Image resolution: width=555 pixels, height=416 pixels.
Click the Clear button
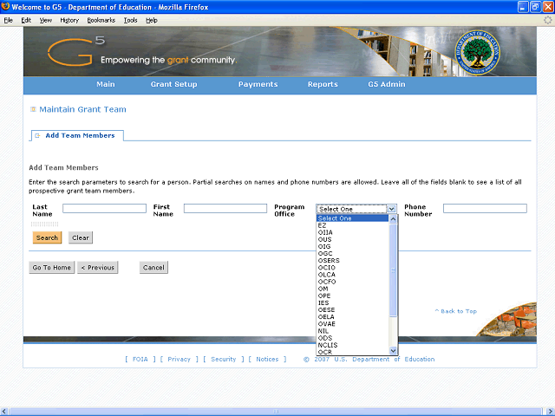(x=81, y=237)
